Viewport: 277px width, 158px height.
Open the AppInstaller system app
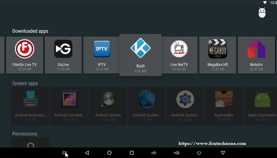point(224,106)
